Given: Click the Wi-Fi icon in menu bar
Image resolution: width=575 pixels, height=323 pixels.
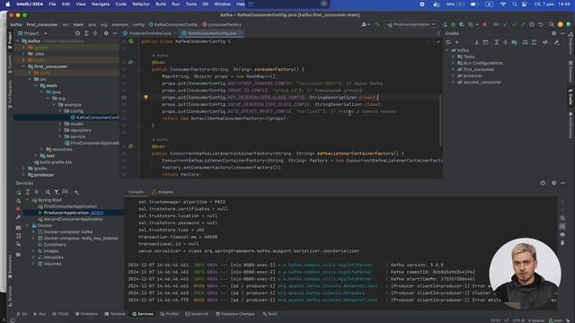Looking at the screenshot, I should coord(503,4).
